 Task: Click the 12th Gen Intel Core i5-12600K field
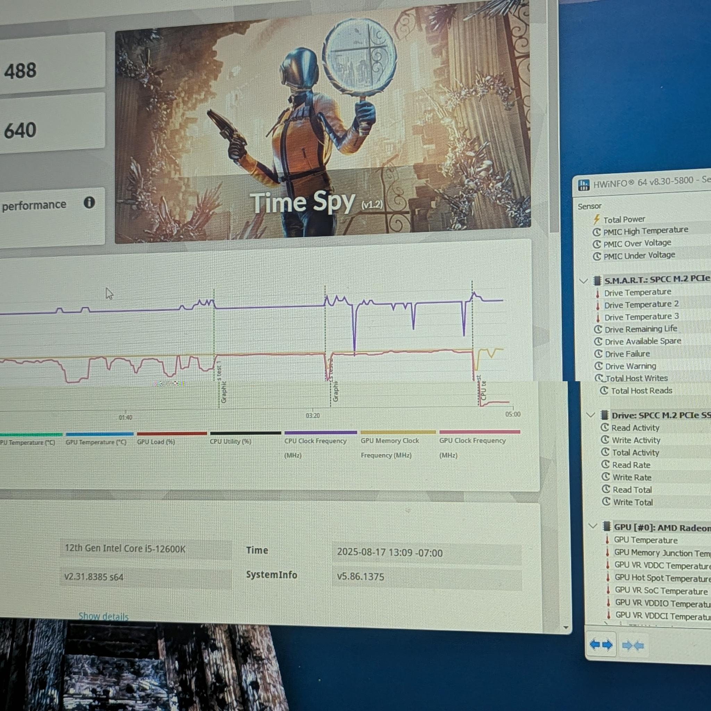146,549
